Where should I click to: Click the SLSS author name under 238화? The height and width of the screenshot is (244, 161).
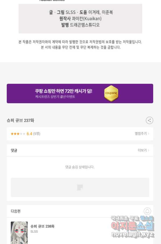(x=34, y=232)
